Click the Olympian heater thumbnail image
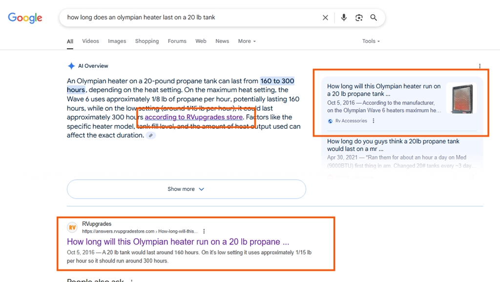Viewport: 500px width, 282px height. 461,98
